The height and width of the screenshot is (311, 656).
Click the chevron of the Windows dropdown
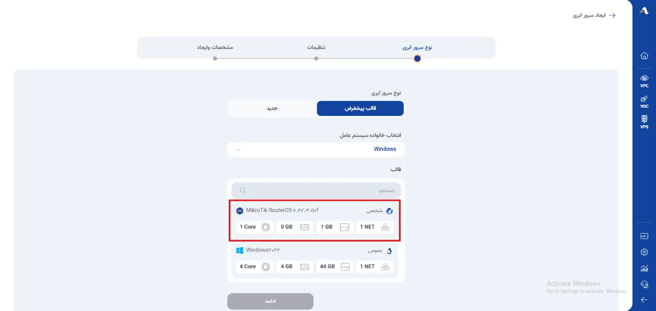pyautogui.click(x=238, y=149)
